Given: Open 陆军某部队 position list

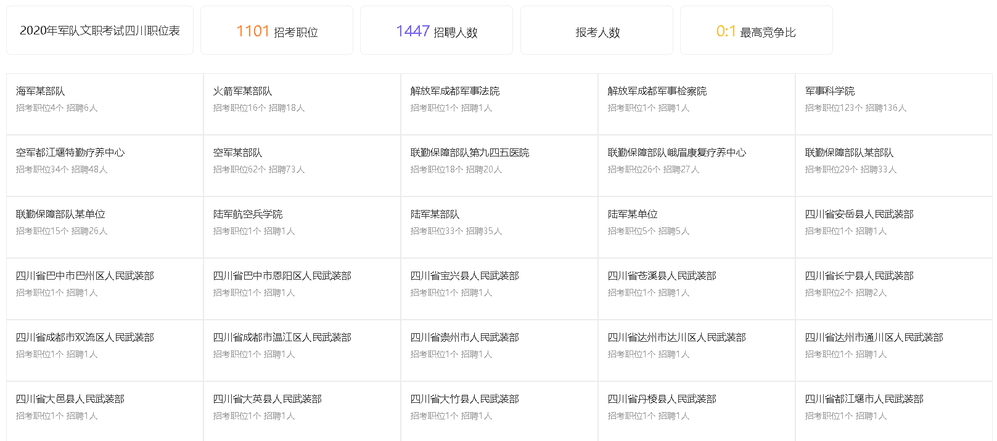Looking at the screenshot, I should (x=499, y=227).
